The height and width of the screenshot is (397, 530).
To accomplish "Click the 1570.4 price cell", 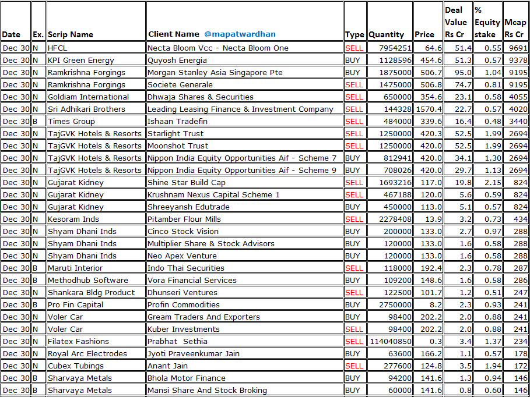I will (427, 109).
